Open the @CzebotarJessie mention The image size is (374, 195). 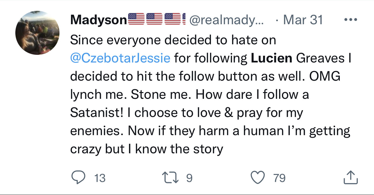coord(120,58)
